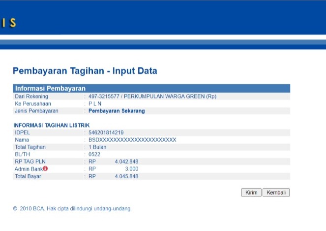The height and width of the screenshot is (231, 326).
Task: Select the Informasi Pembayaran section header
Action: coord(50,89)
